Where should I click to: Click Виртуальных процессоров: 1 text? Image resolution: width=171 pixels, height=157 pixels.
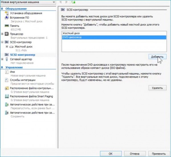(29, 38)
